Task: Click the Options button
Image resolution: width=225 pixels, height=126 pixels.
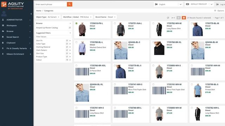Action: [219, 10]
